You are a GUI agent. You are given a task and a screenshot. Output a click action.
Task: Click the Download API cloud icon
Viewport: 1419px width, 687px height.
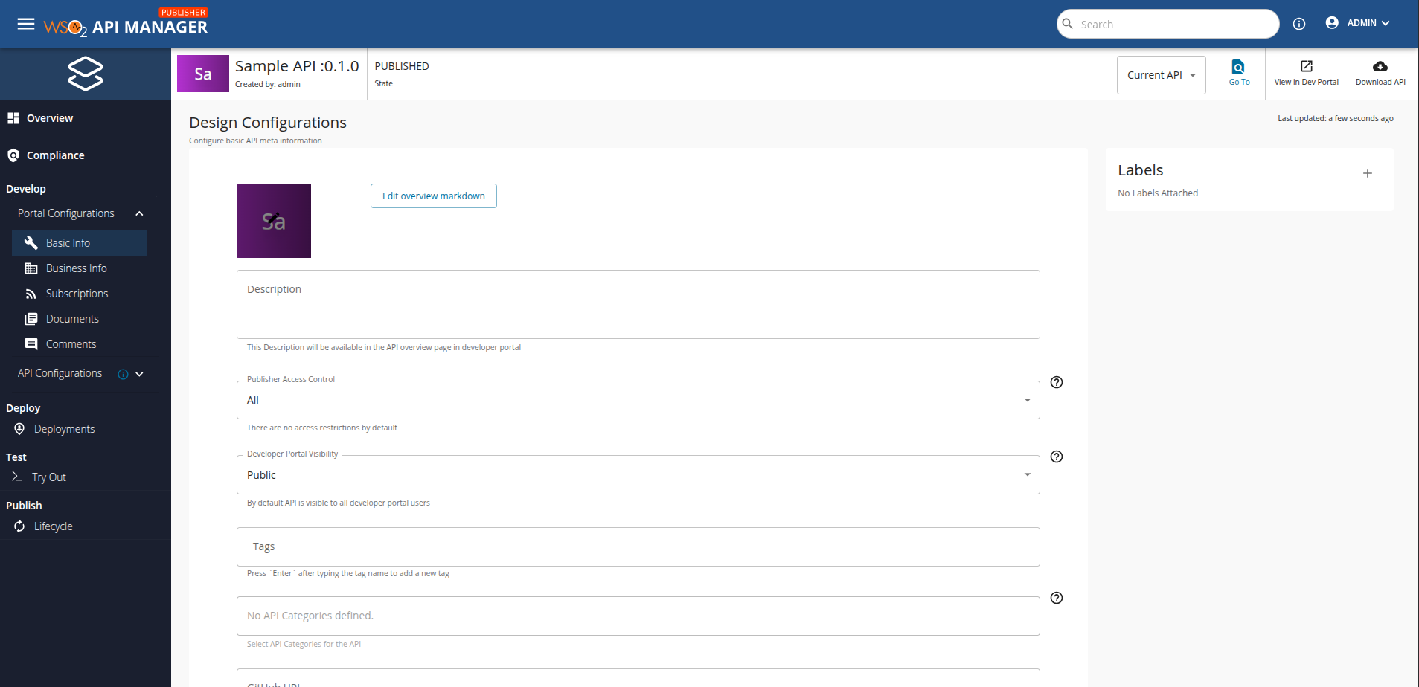(x=1380, y=66)
